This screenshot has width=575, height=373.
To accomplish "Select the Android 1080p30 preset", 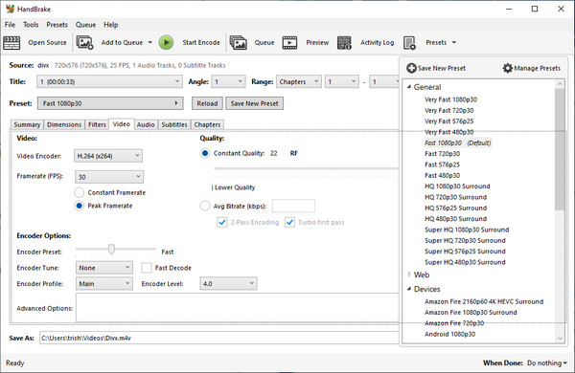I will click(450, 334).
